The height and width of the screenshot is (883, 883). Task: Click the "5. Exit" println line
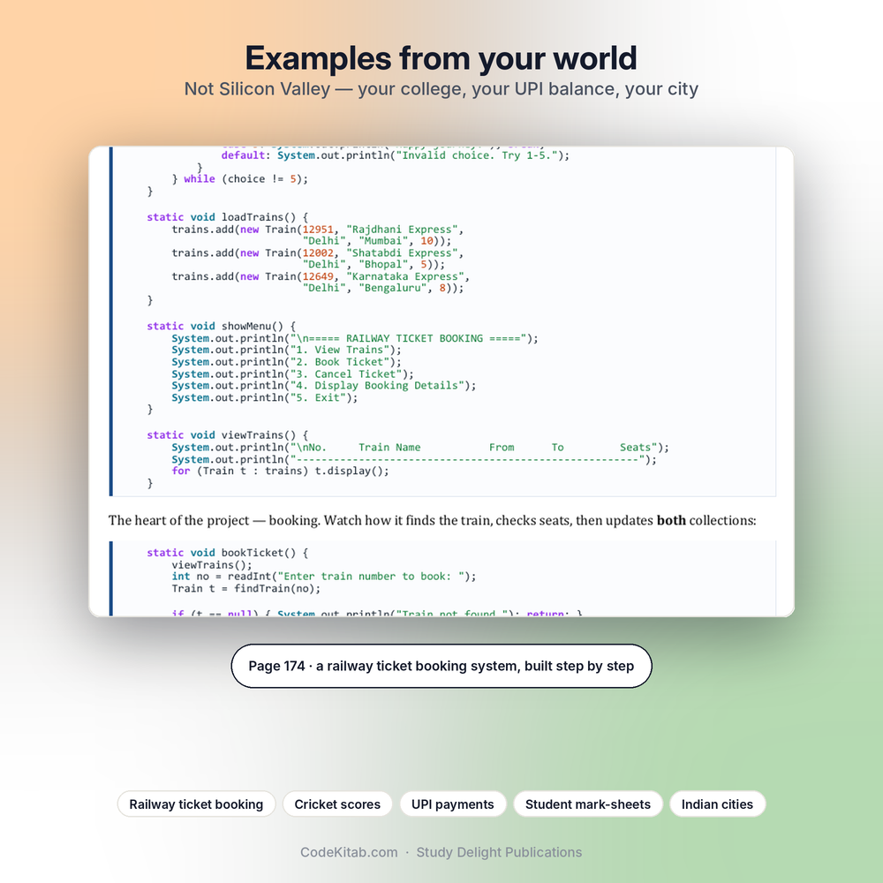[265, 397]
